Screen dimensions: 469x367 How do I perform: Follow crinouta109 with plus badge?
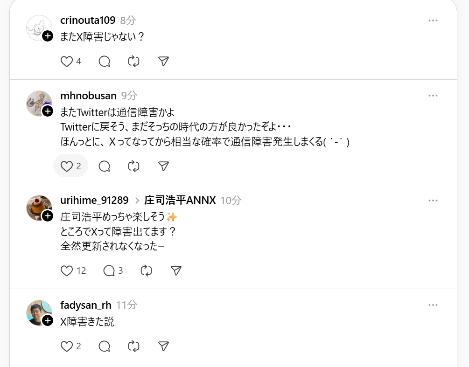point(48,36)
